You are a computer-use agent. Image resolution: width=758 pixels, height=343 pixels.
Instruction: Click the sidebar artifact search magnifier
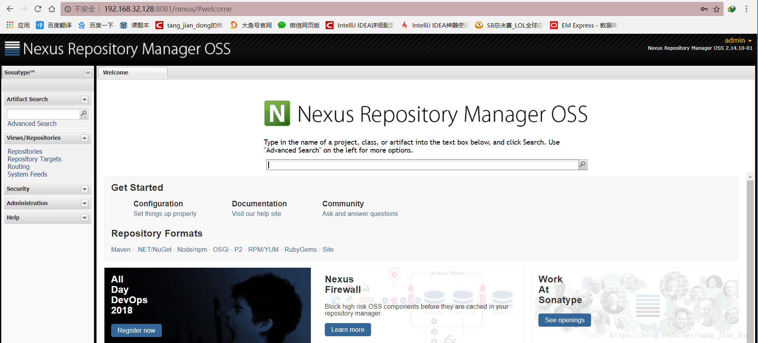click(x=84, y=114)
